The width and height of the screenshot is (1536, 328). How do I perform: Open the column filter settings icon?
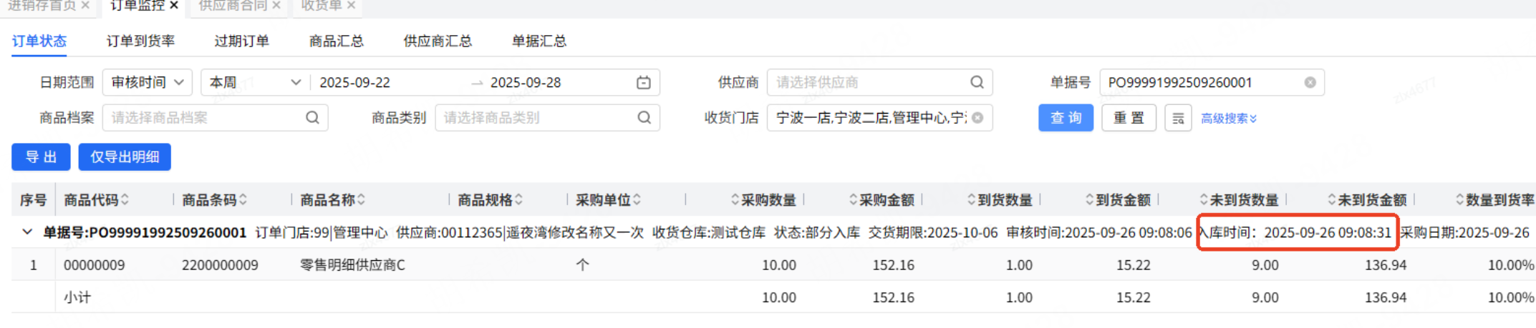tap(1178, 119)
